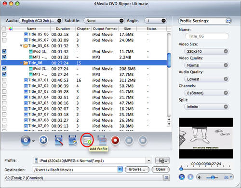Open the Channels dropdown
Image resolution: width=241 pixels, height=188 pixels.
(x=207, y=93)
